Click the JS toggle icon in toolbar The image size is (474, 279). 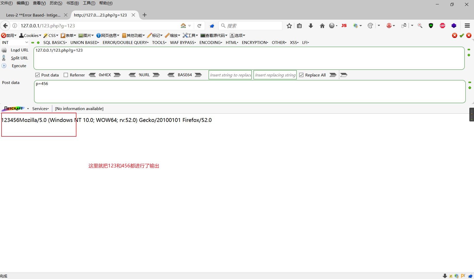coord(344,26)
